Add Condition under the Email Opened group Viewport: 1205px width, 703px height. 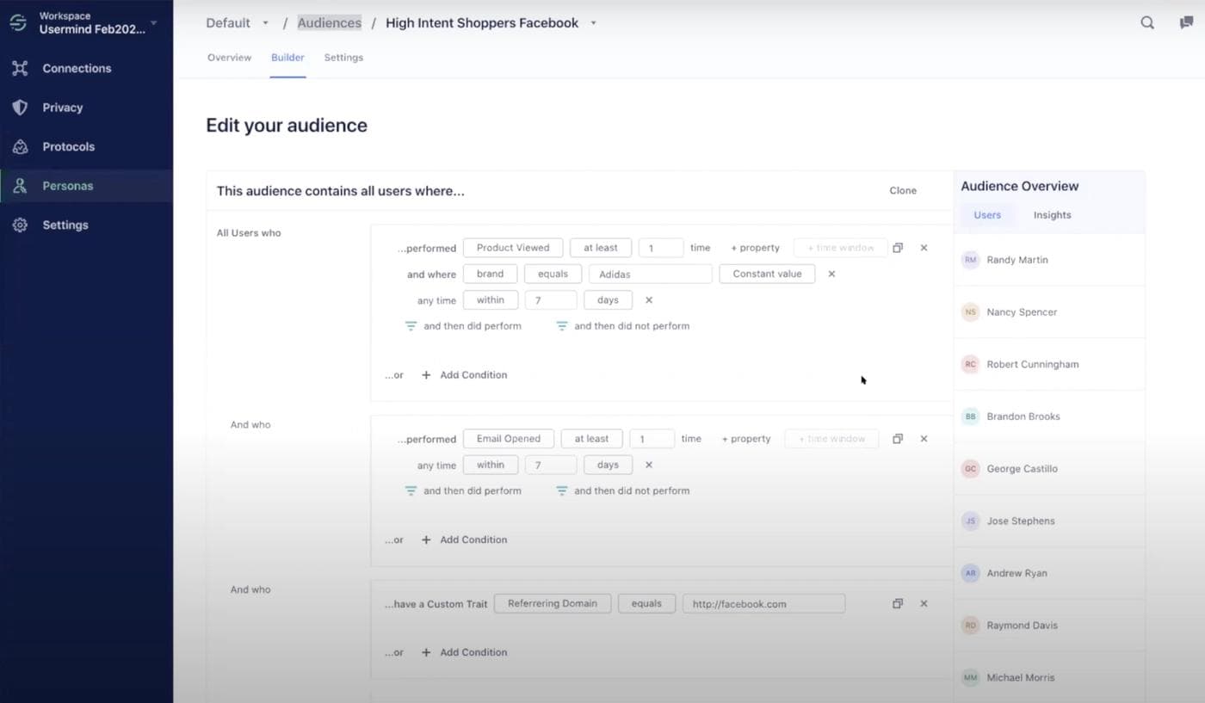[464, 540]
